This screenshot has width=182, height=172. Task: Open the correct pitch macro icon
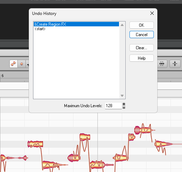pyautogui.click(x=175, y=64)
